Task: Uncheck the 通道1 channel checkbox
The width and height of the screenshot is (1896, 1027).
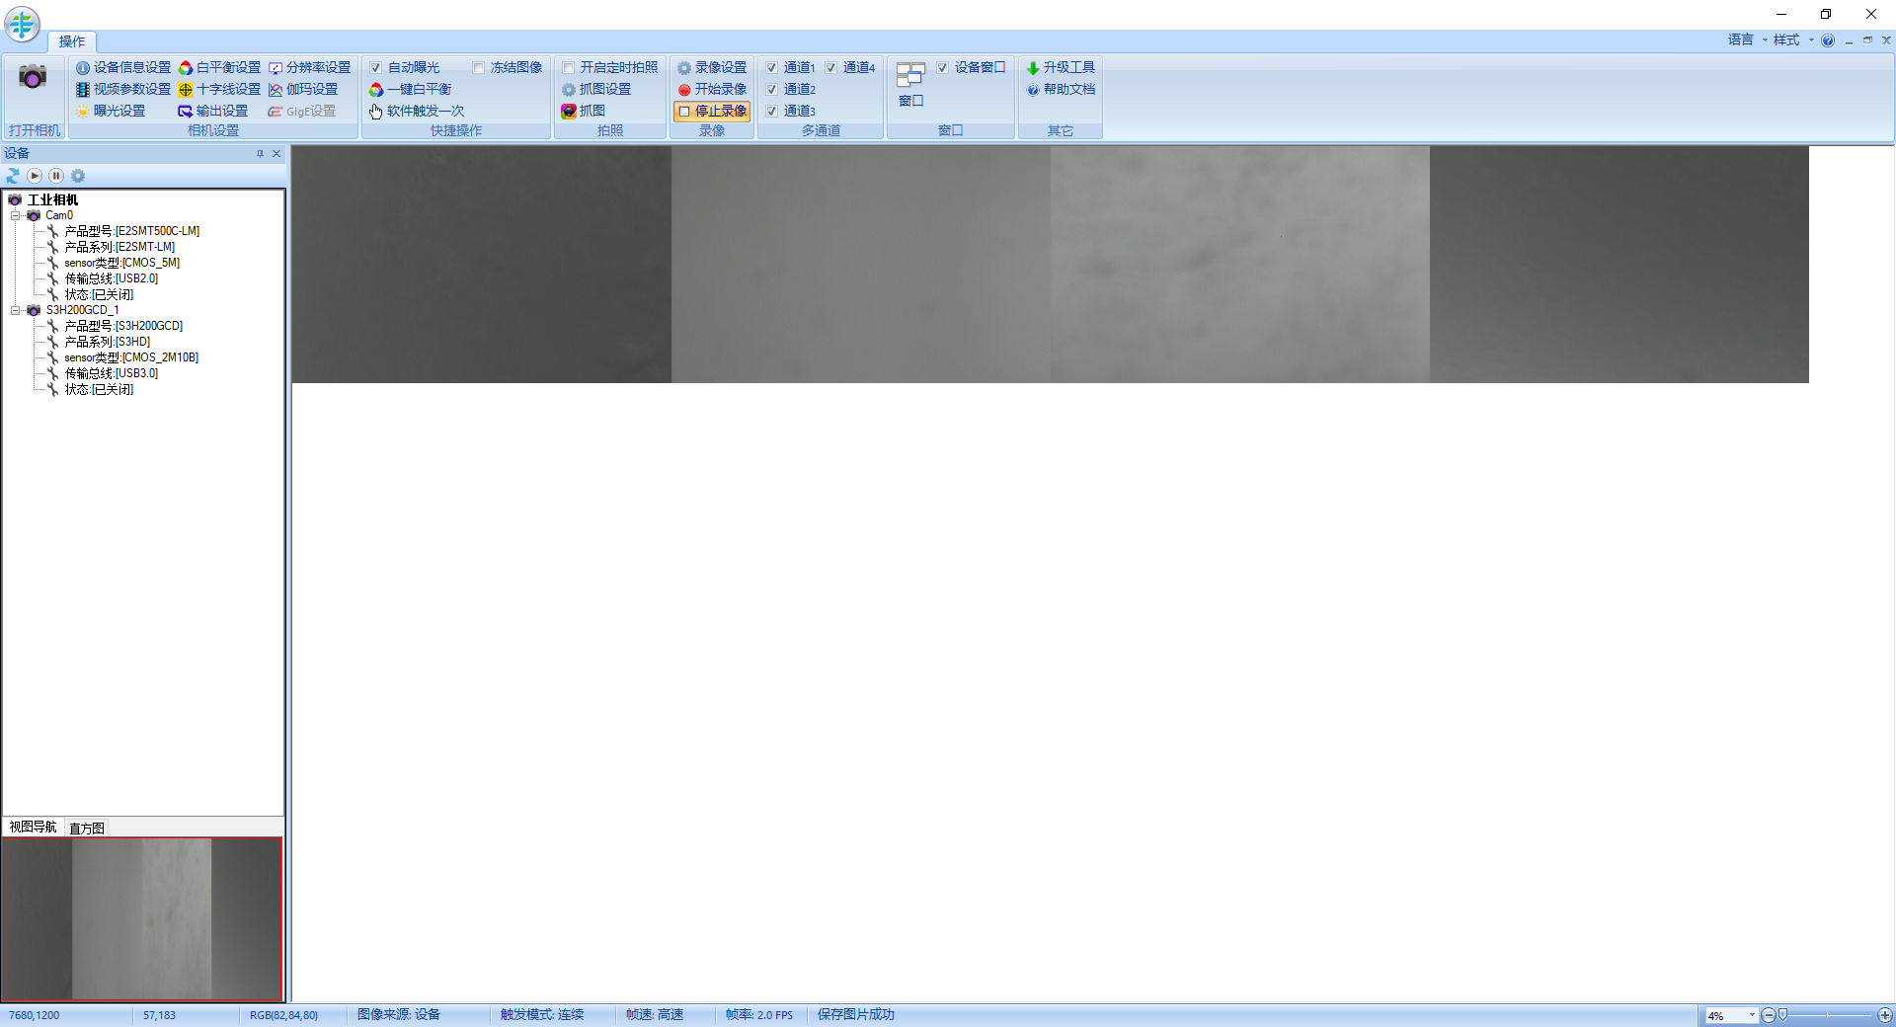Action: [x=773, y=67]
